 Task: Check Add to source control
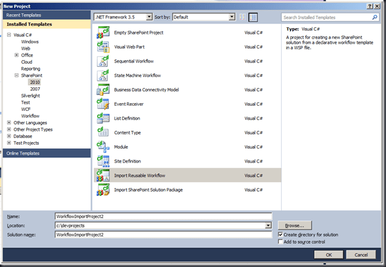281,242
